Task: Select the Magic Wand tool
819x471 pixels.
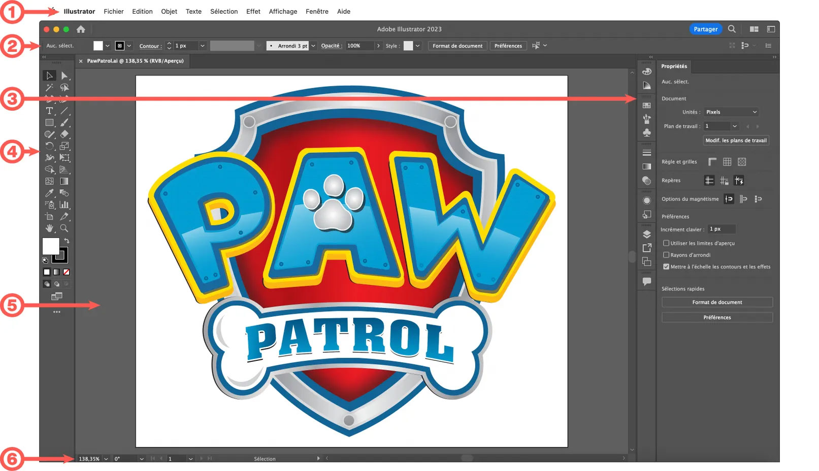Action: [x=49, y=88]
